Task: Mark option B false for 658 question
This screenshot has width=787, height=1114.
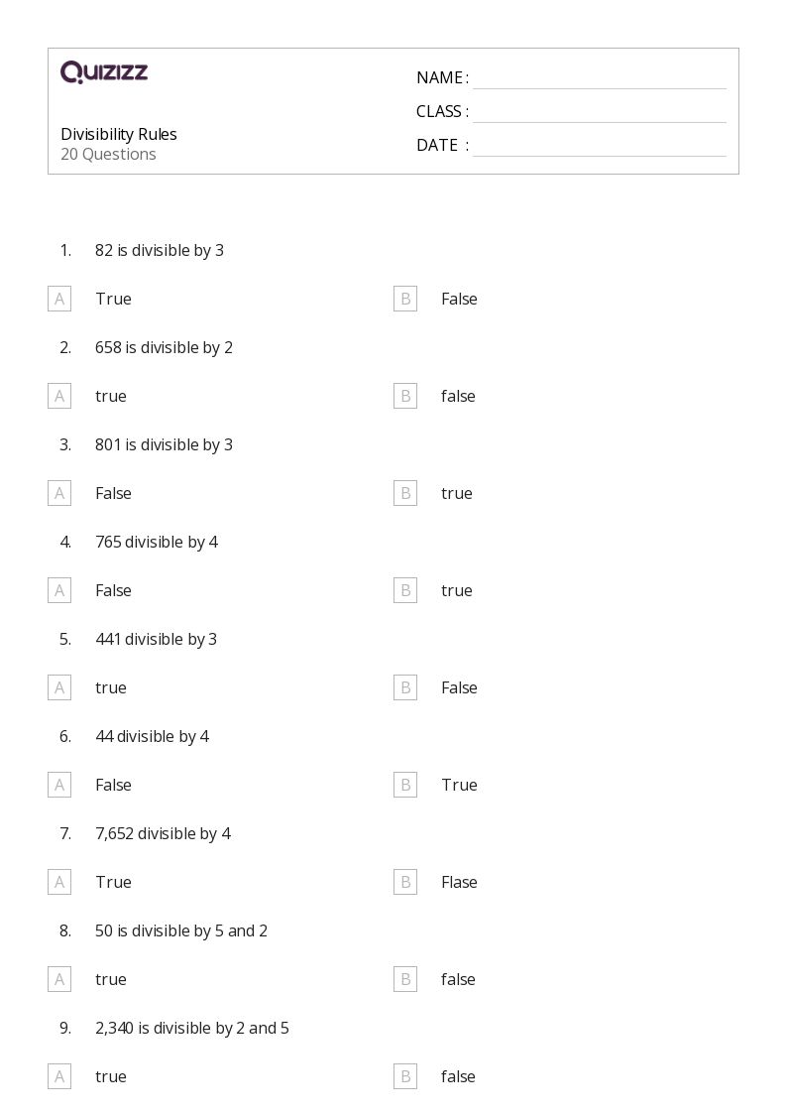Action: point(405,396)
